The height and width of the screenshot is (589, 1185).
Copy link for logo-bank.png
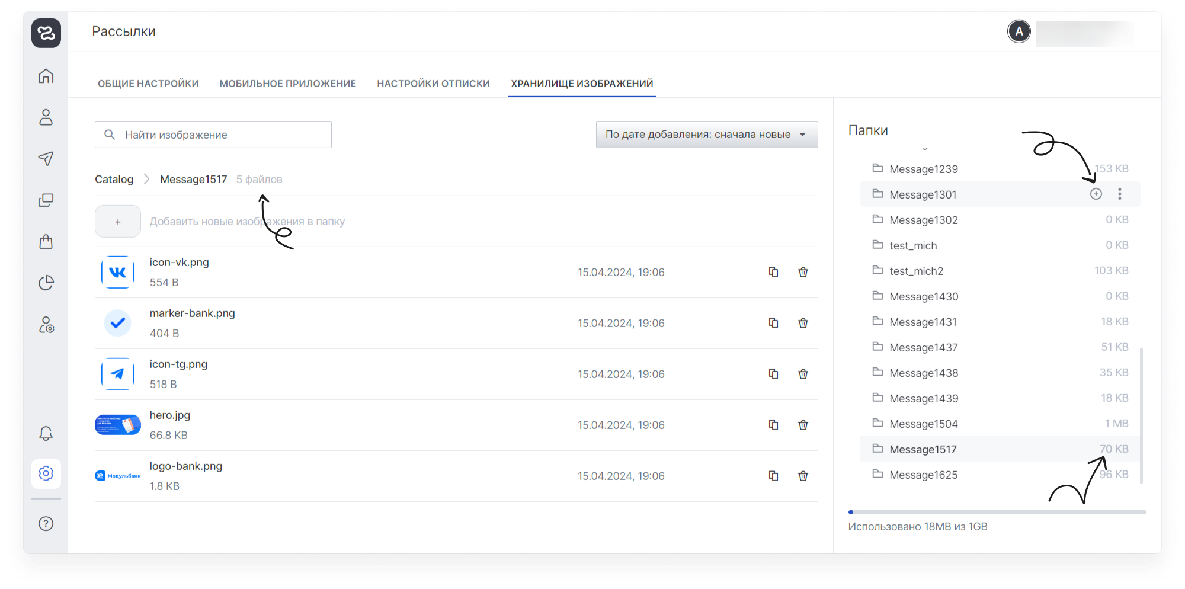(x=773, y=476)
